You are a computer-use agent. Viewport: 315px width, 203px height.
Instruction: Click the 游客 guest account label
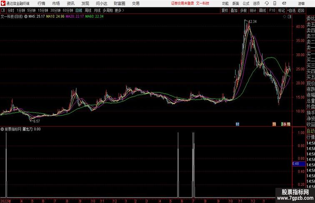(301, 3)
